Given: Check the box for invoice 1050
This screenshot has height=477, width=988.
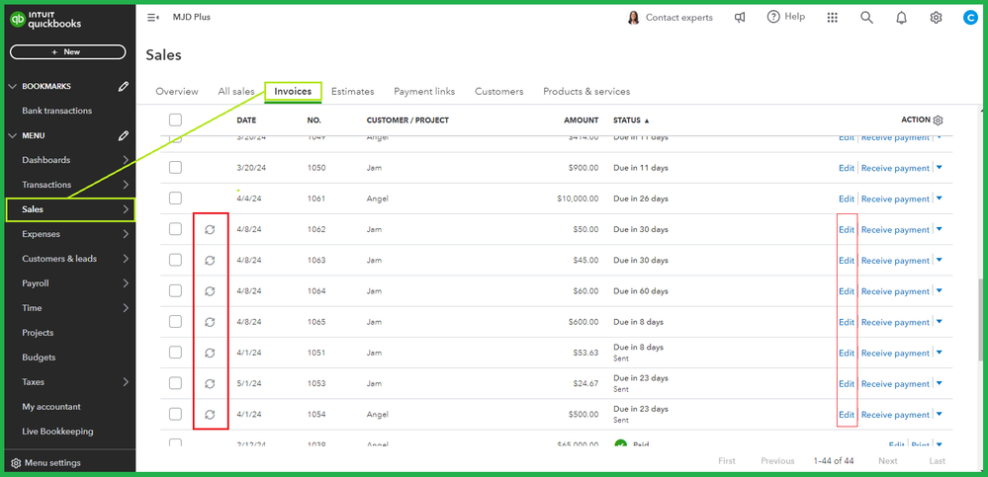Looking at the screenshot, I should point(175,167).
